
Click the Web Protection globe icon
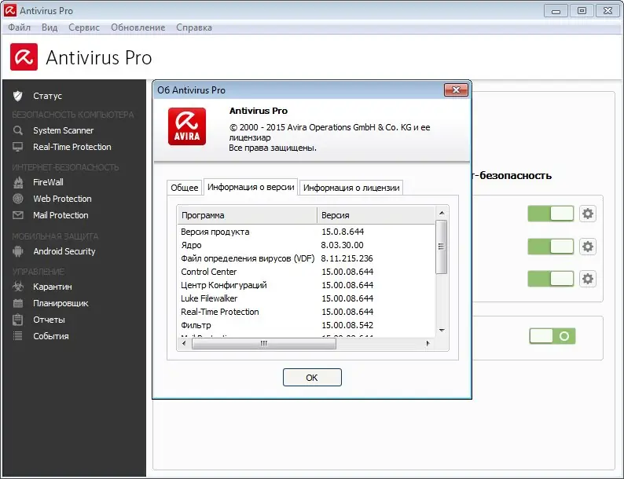tap(18, 199)
